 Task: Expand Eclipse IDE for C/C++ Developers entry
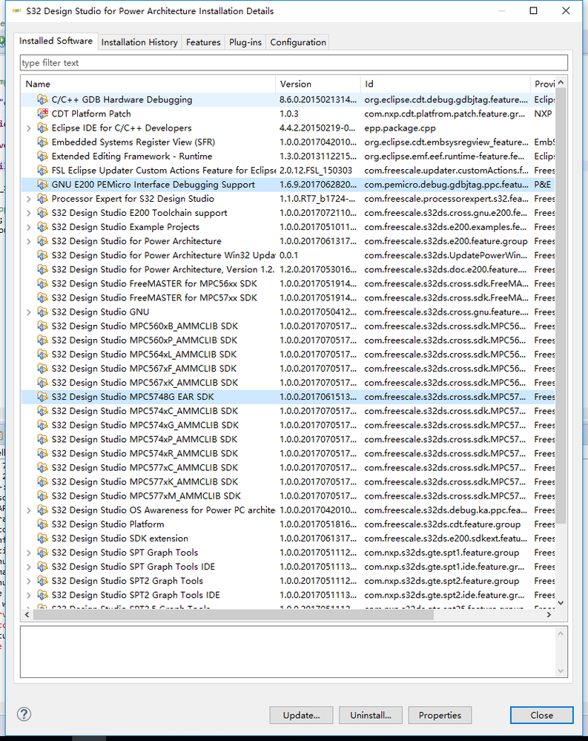(x=29, y=128)
